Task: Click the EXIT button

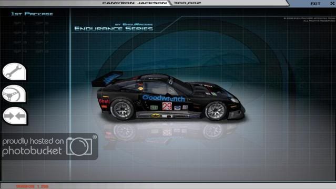Action: [315, 4]
